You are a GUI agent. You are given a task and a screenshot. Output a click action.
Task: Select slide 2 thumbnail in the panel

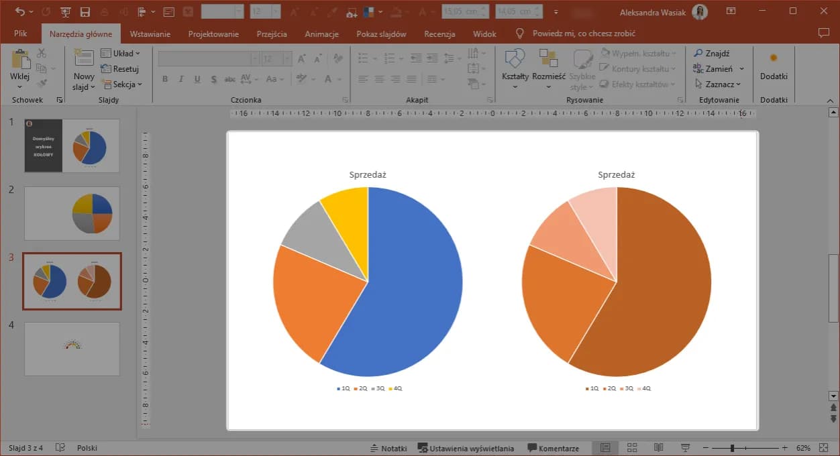tap(72, 213)
